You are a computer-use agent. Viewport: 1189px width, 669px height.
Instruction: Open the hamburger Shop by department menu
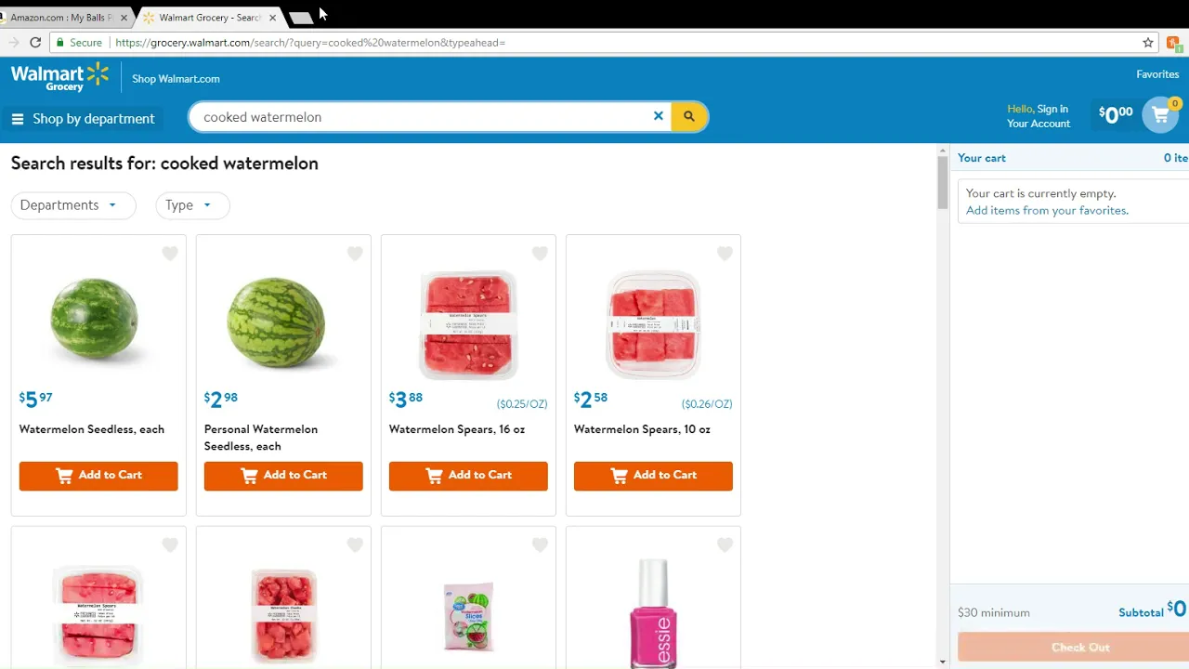(x=84, y=119)
